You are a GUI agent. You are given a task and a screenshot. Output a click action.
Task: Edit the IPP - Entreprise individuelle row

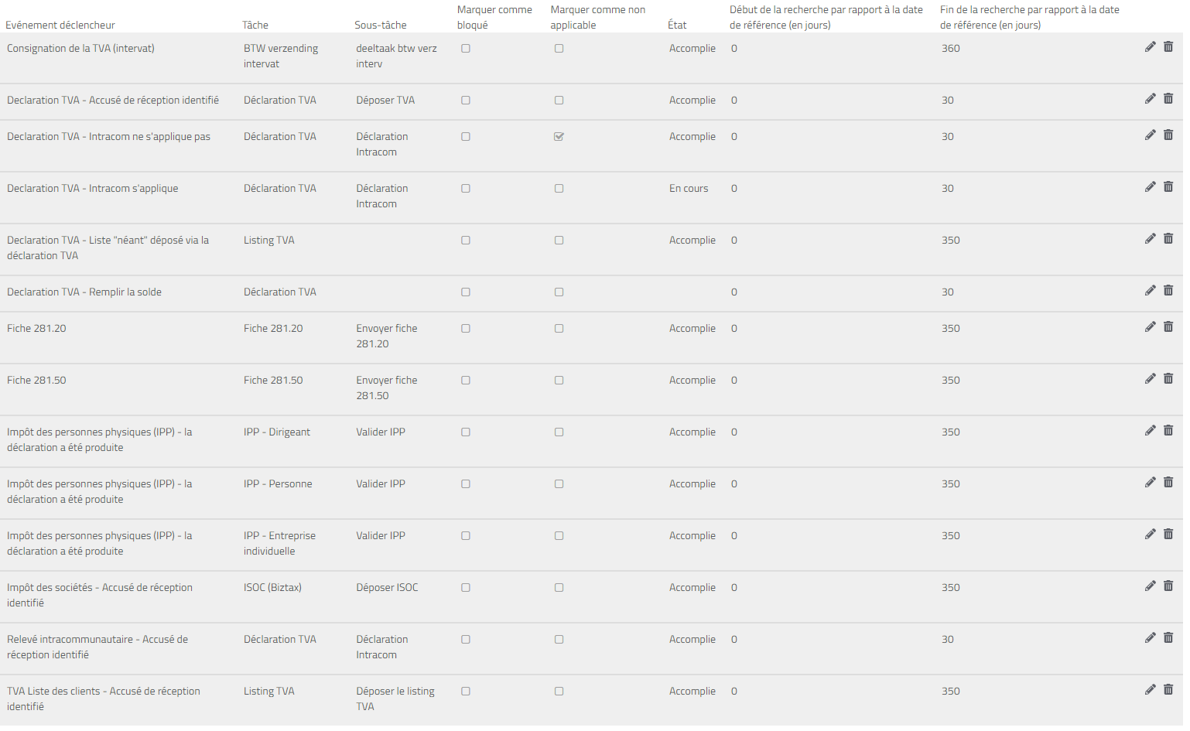pos(1150,535)
